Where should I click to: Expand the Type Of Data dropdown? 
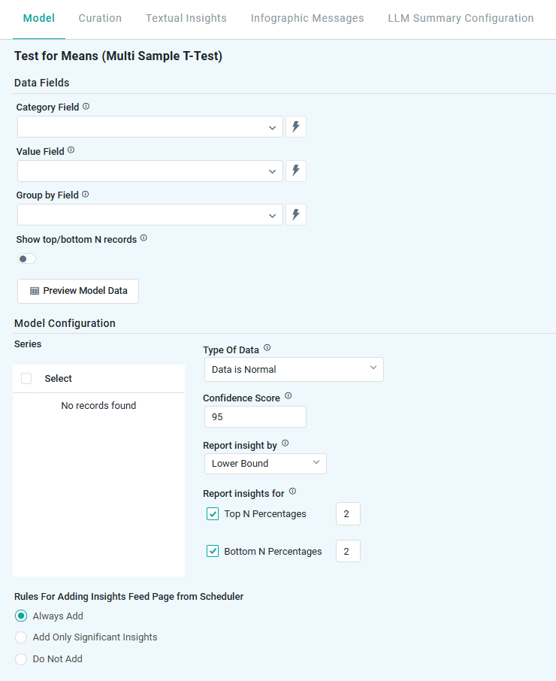(x=294, y=369)
